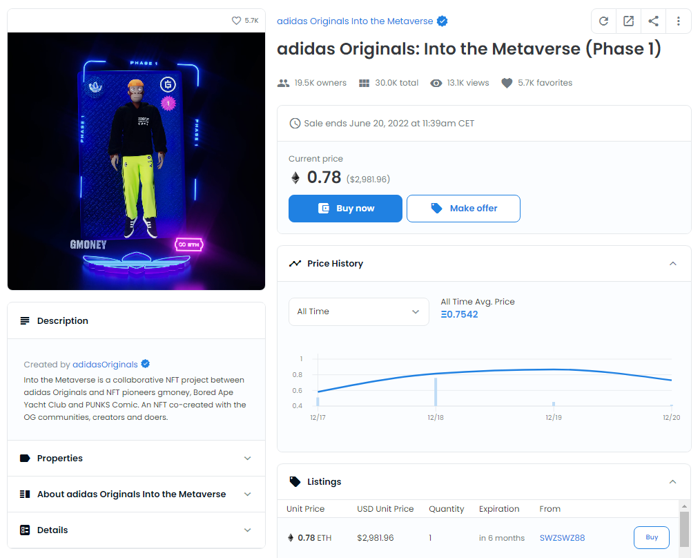700x558 pixels.
Task: Click the blue verified badge next to collection name
Action: [x=443, y=21]
